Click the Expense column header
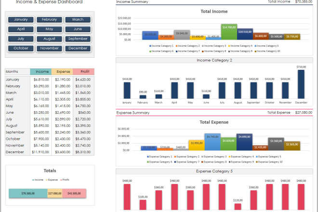The width and height of the screenshot is (318, 212). point(62,72)
